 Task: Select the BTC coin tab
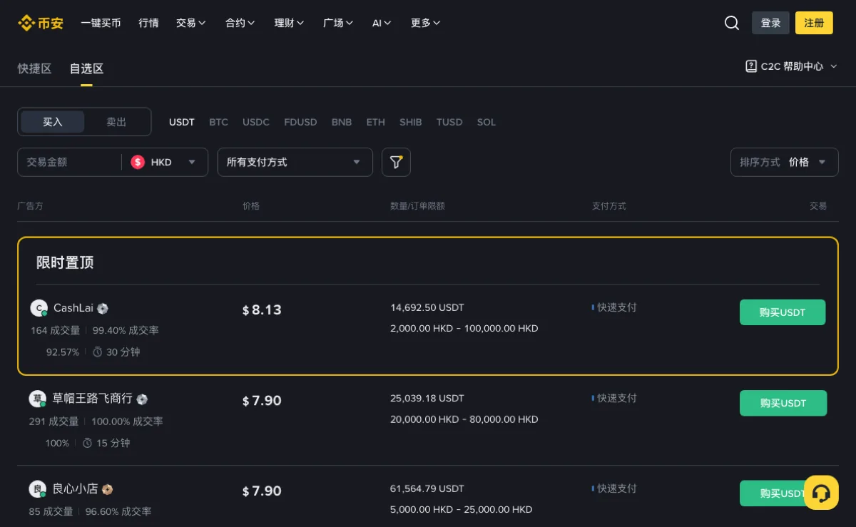218,122
